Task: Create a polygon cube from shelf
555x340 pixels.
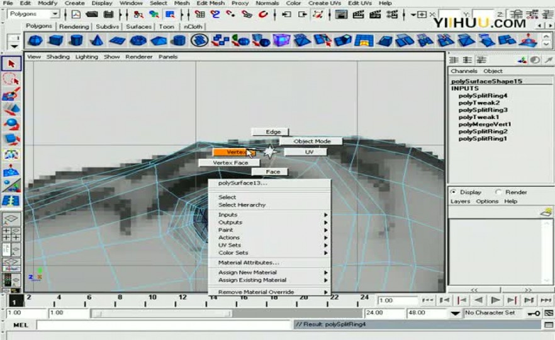Action: pyautogui.click(x=55, y=41)
